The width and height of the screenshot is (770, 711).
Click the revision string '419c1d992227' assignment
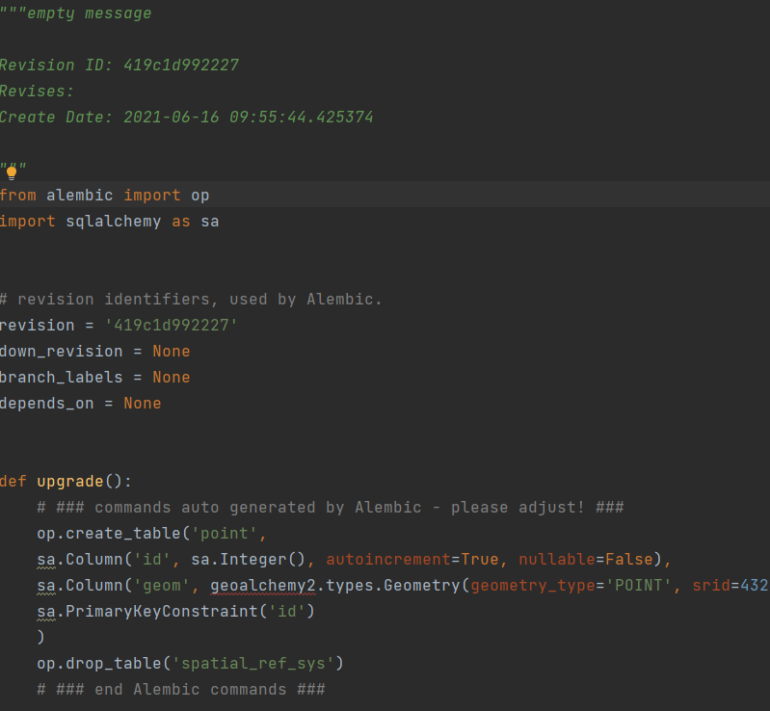(x=119, y=325)
